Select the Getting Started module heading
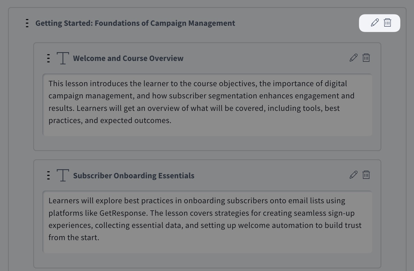This screenshot has width=414, height=271. click(x=135, y=23)
